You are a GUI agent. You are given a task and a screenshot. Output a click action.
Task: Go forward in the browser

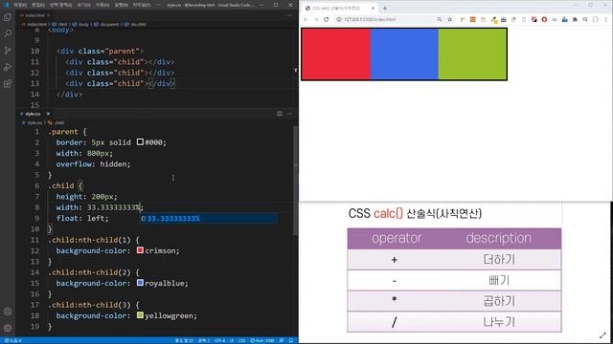point(316,19)
